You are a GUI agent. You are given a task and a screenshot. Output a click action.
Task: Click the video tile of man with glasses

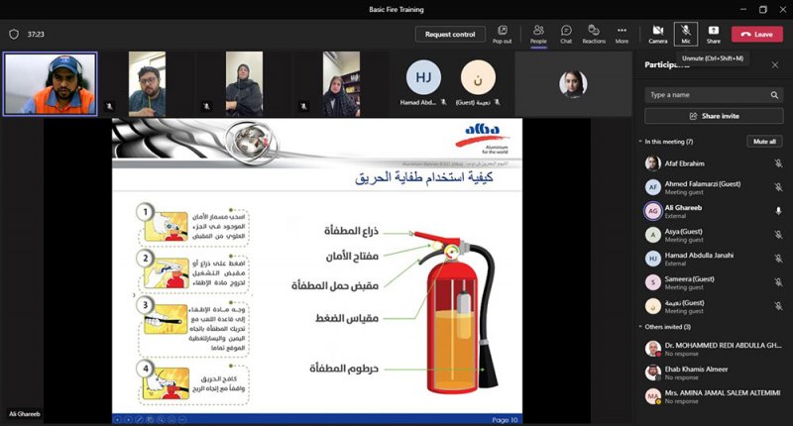(147, 84)
